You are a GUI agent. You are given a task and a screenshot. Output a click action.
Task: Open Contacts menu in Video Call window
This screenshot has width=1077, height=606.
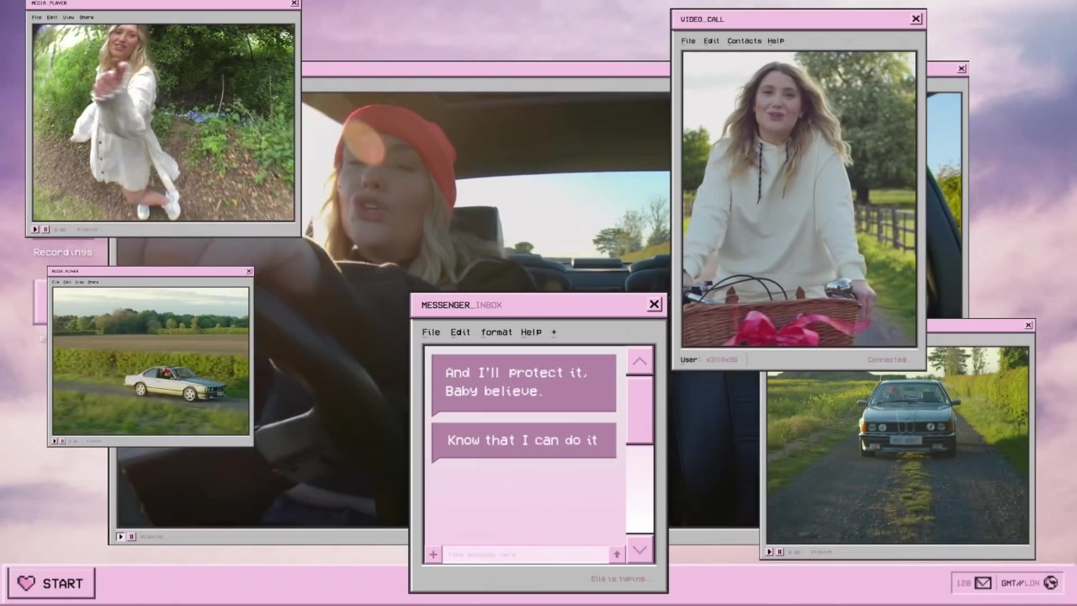click(744, 40)
